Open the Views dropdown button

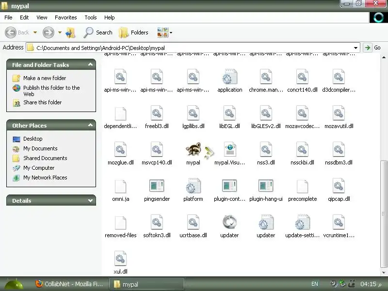(x=164, y=32)
